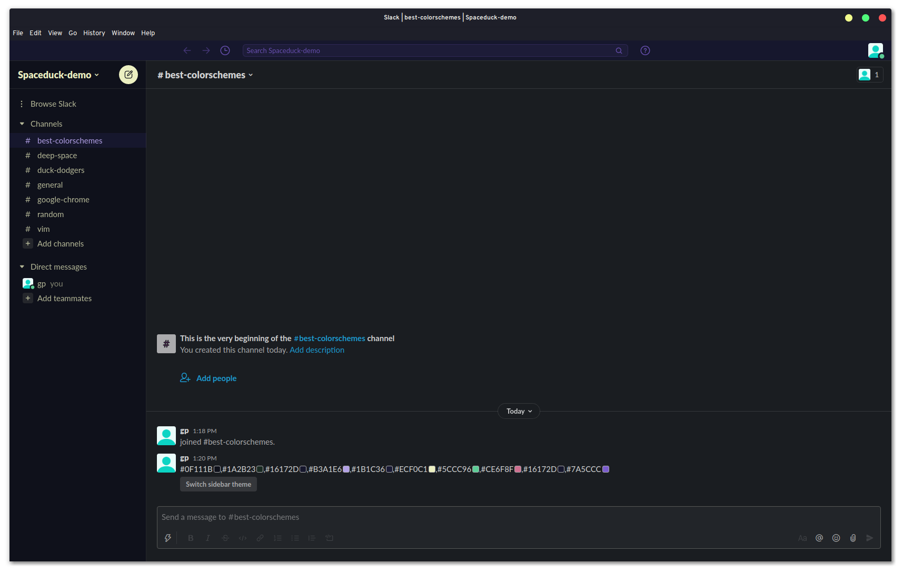The image size is (903, 574).
Task: Select the vim channel
Action: [x=77, y=229]
